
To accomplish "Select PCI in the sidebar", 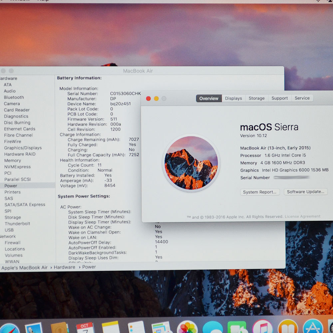I will [x=8, y=173].
